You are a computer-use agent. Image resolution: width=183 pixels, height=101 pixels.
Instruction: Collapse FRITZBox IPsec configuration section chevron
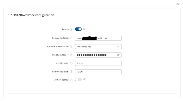pos(9,15)
